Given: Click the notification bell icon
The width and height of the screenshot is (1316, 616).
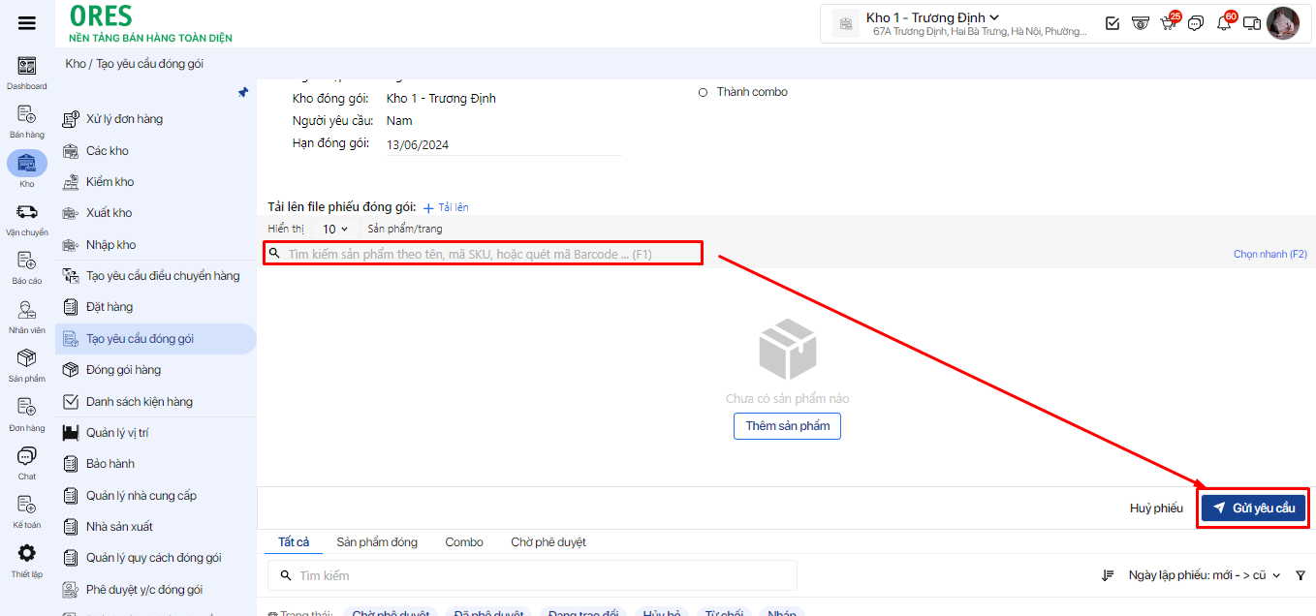Looking at the screenshot, I should (x=1224, y=23).
